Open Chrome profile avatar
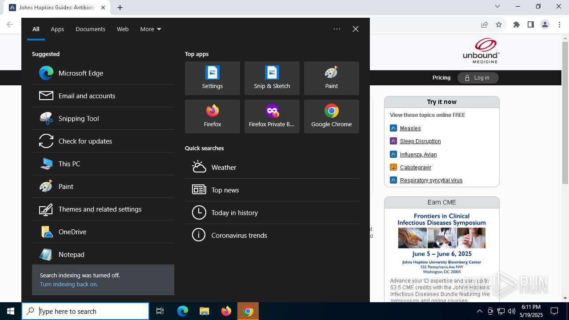569x320 pixels. [x=545, y=24]
